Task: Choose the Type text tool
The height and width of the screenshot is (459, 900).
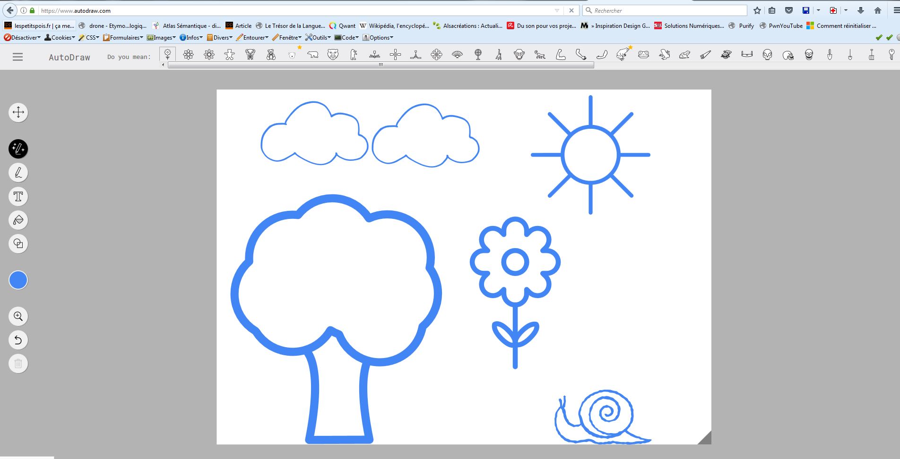Action: [18, 196]
